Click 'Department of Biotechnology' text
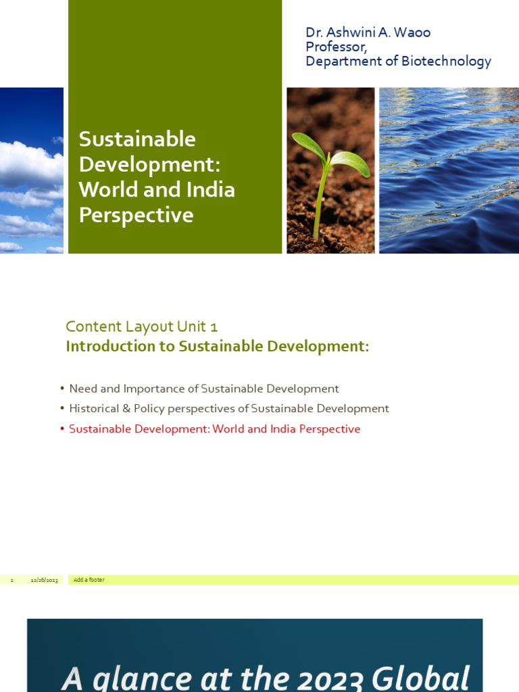519x692 pixels. tap(398, 61)
